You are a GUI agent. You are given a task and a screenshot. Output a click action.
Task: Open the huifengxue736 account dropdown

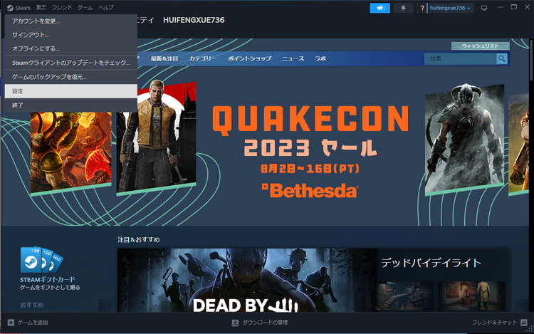[x=450, y=8]
